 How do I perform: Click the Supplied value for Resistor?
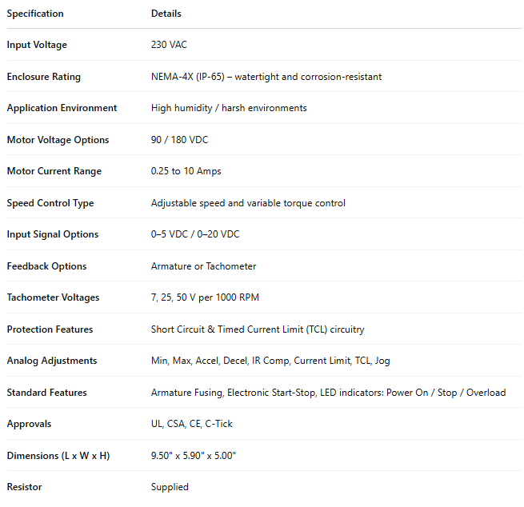point(170,487)
